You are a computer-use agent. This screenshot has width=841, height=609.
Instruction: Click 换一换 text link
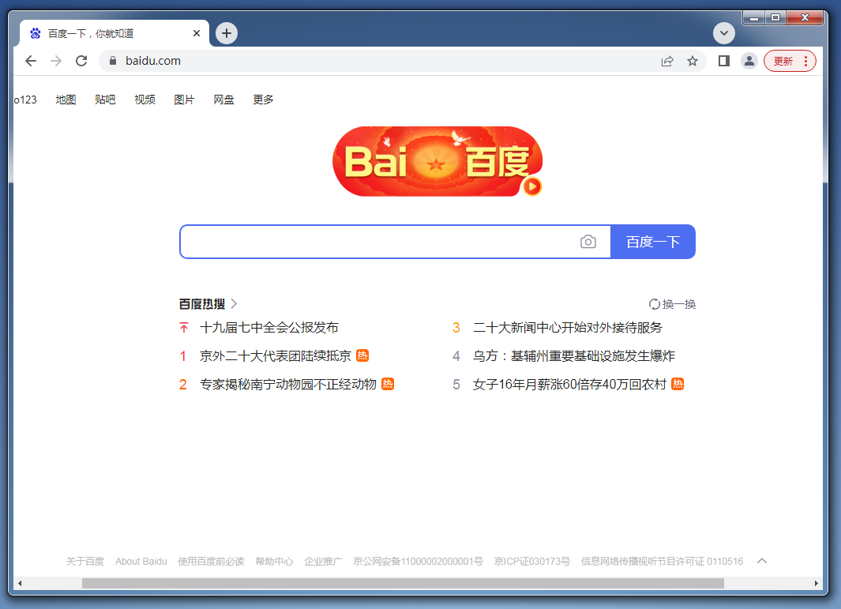[679, 304]
